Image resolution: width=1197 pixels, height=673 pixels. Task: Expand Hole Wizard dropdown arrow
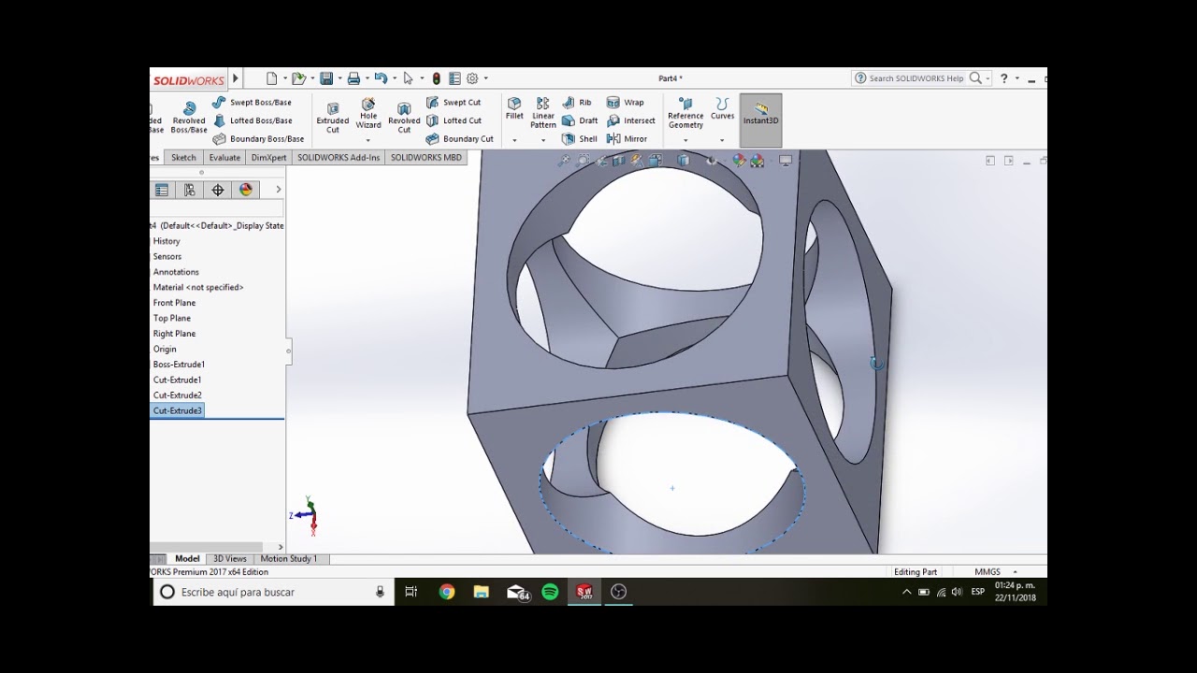coord(368,140)
